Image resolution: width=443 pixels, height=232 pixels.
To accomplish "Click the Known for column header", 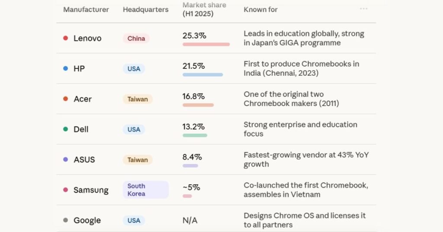I will click(260, 10).
